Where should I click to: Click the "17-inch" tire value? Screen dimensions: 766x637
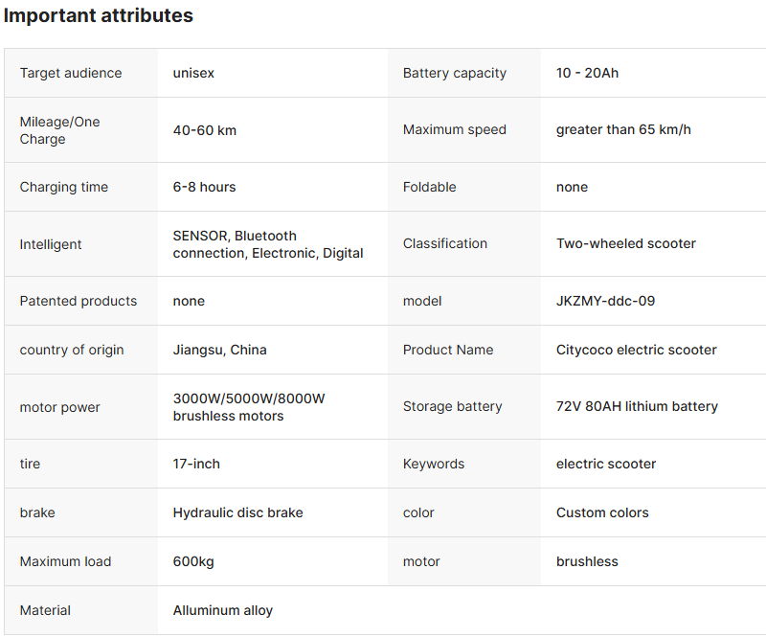coord(196,464)
